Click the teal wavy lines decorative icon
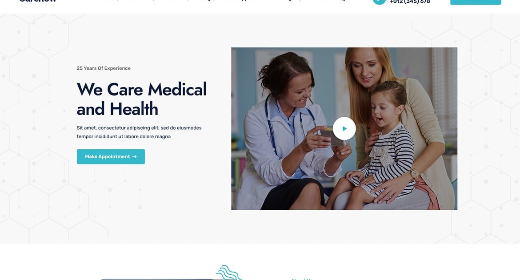520x280 pixels. point(229,273)
